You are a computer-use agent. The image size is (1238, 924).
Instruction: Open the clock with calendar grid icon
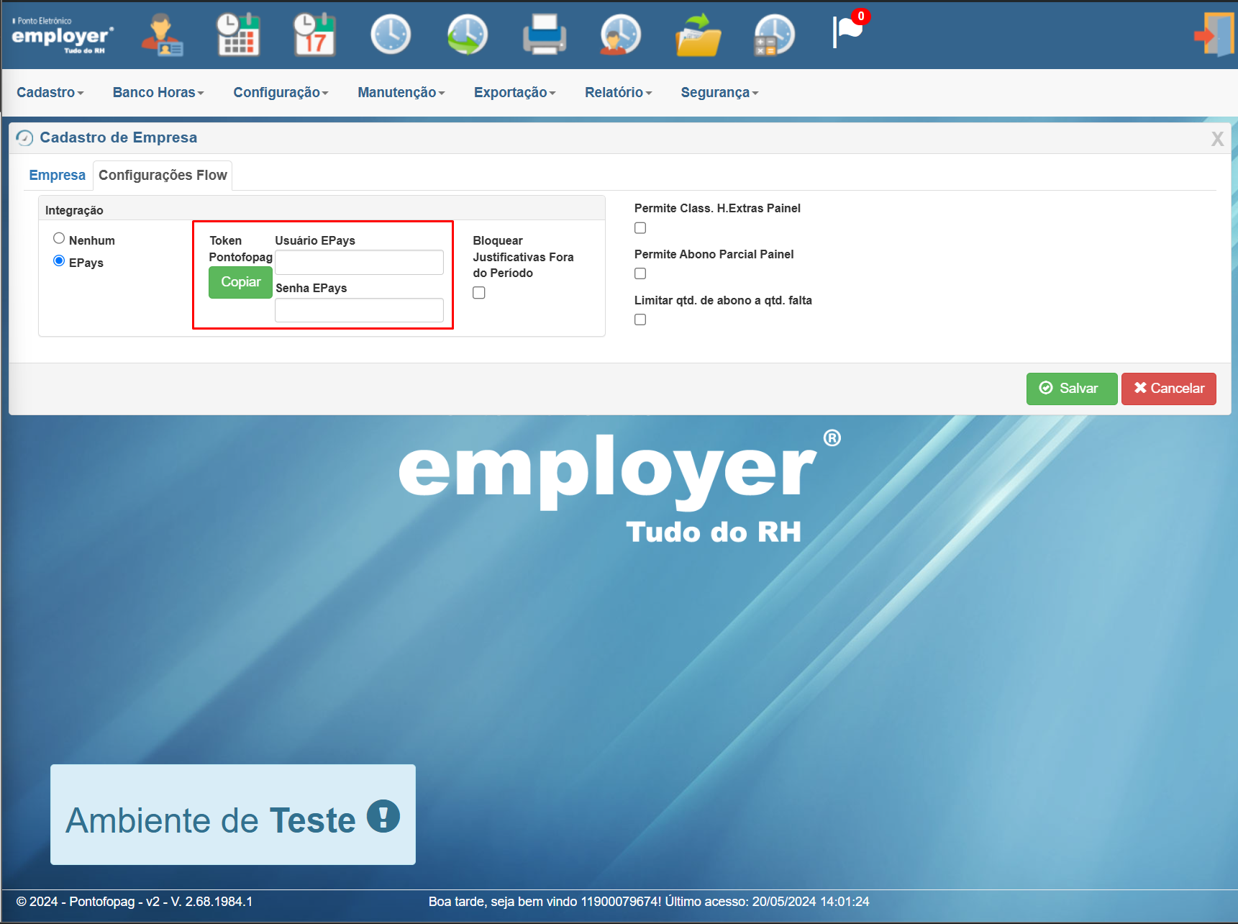(238, 35)
